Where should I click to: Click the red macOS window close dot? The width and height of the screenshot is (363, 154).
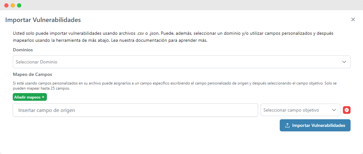6,5
